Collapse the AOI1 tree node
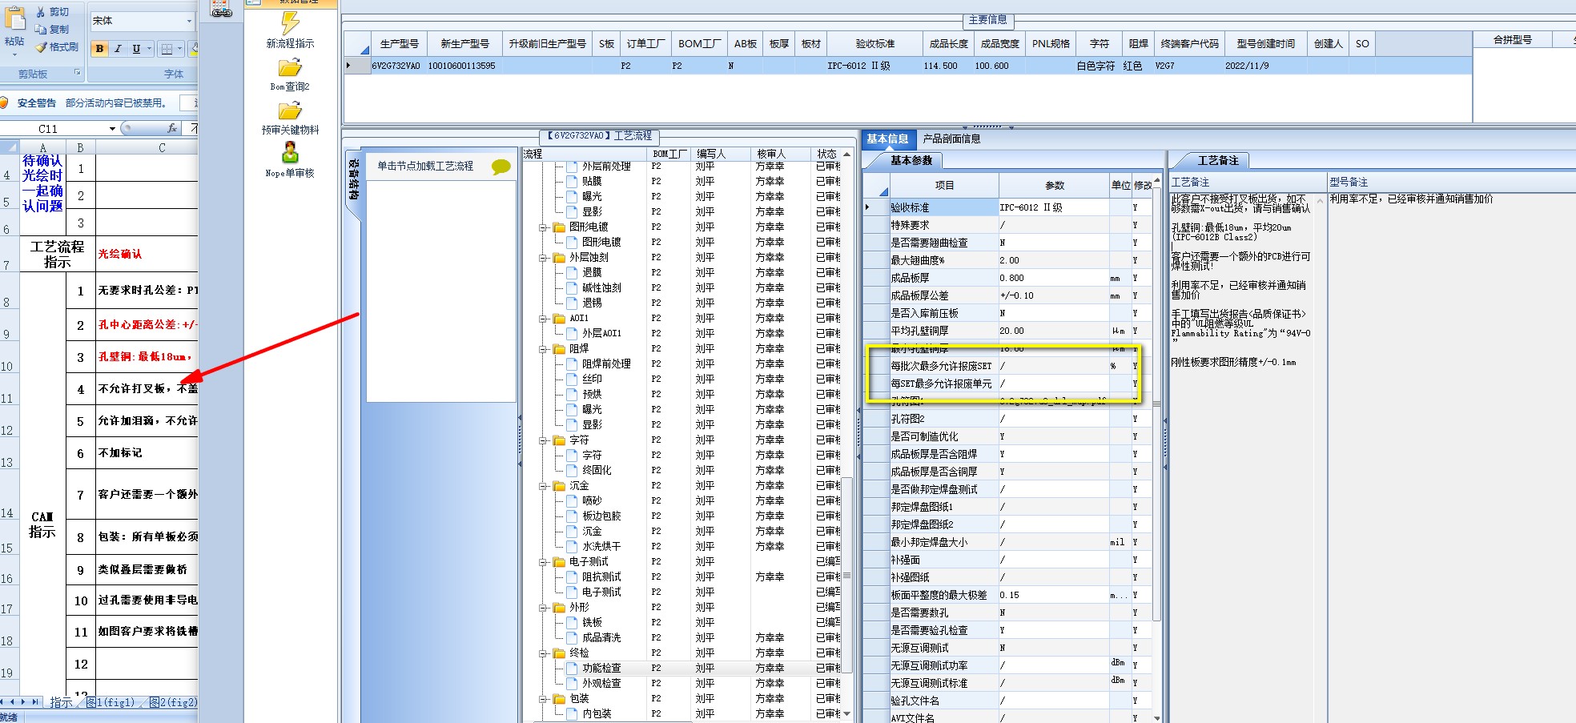 (544, 319)
